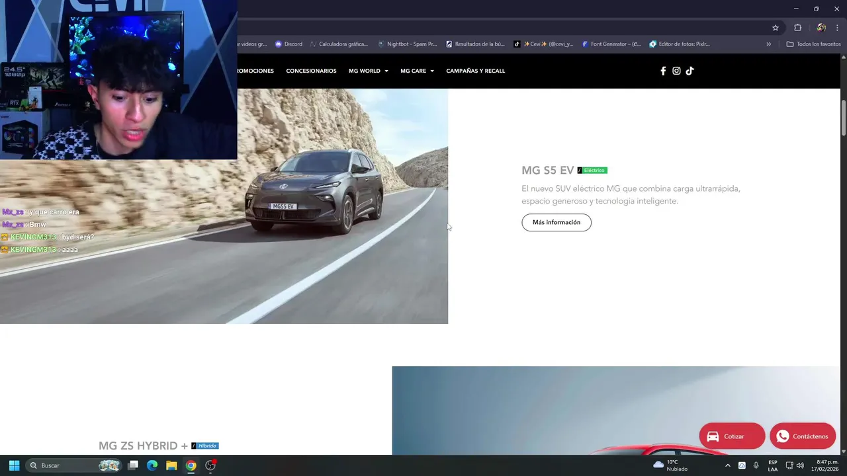The image size is (847, 476).
Task: Click the MG S5 EV heading
Action: point(547,171)
